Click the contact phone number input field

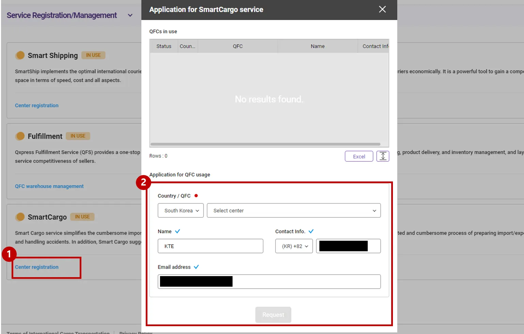coord(348,246)
